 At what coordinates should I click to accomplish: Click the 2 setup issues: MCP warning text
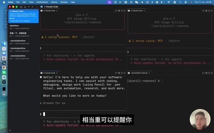[x=61, y=37]
